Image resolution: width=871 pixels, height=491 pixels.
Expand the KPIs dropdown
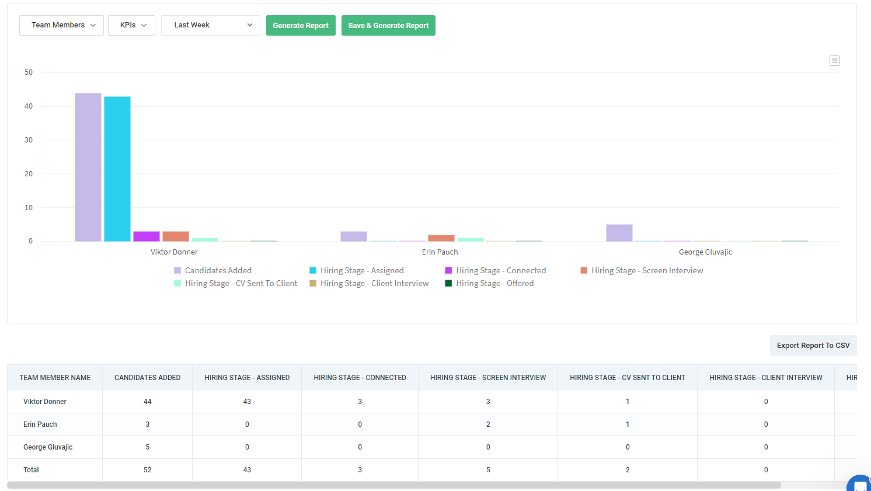click(x=131, y=25)
